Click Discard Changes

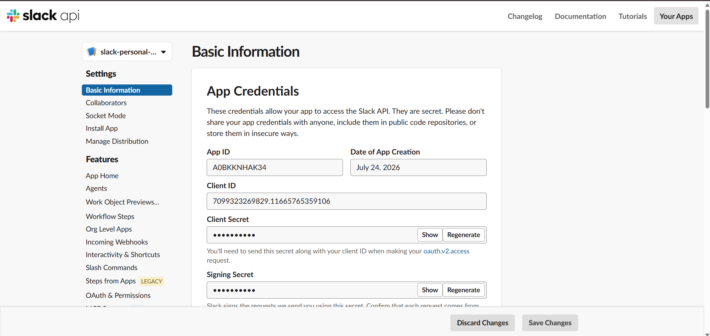coord(483,323)
